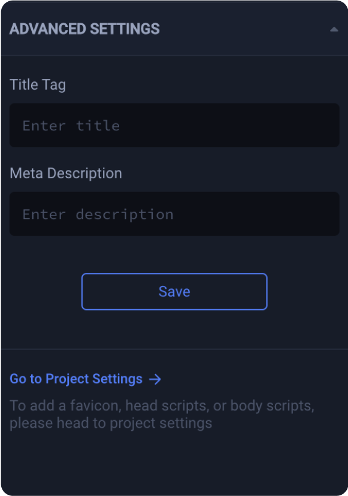Click the Advanced Settings header text
The image size is (348, 496).
coord(84,28)
